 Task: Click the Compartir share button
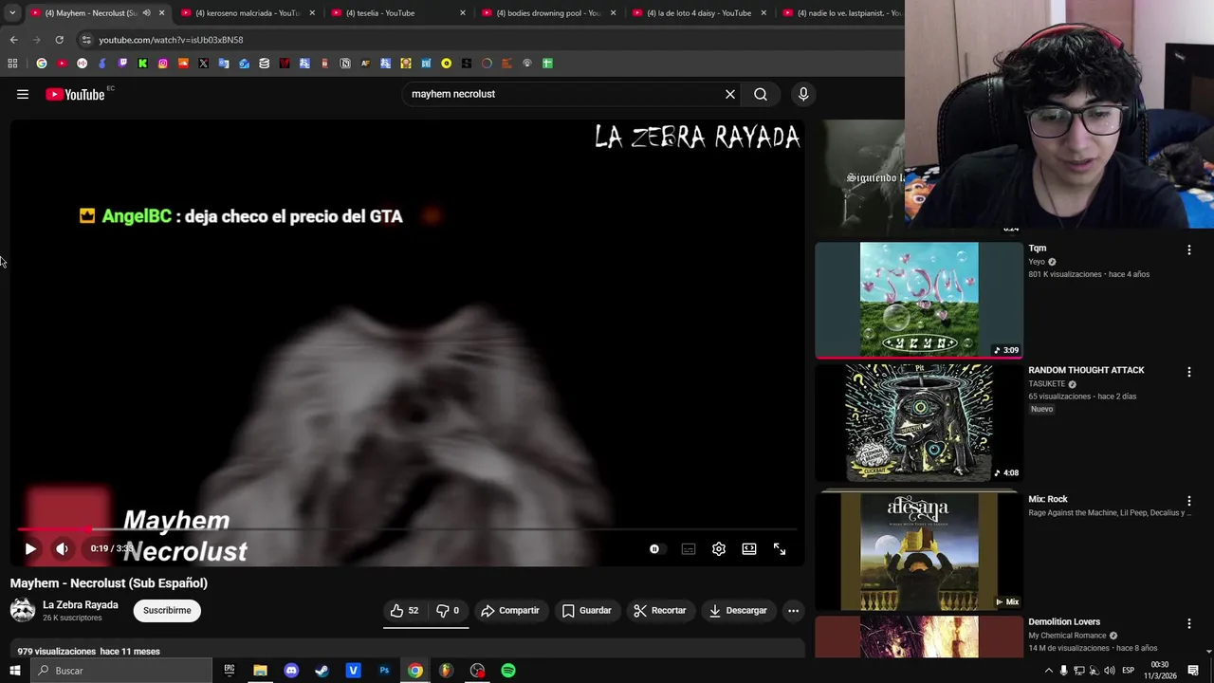click(510, 610)
